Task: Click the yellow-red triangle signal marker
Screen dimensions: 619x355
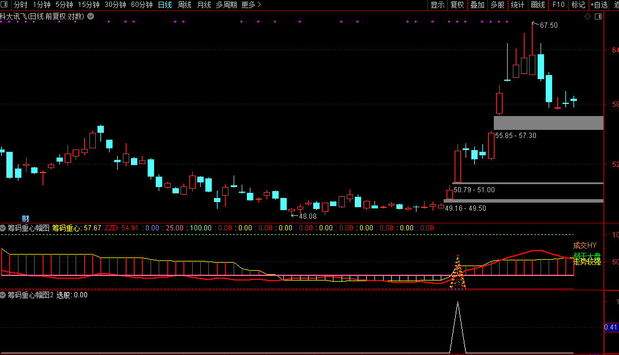Action: click(457, 272)
